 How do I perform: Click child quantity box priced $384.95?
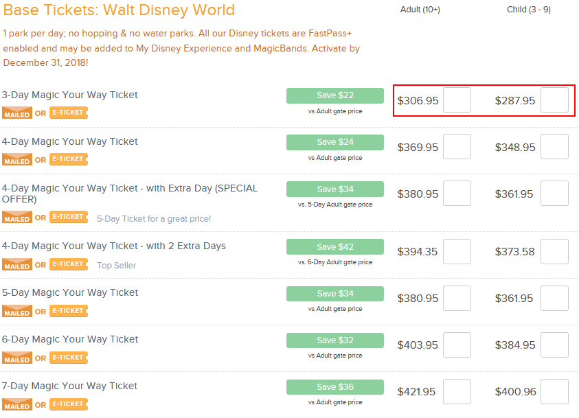555,345
